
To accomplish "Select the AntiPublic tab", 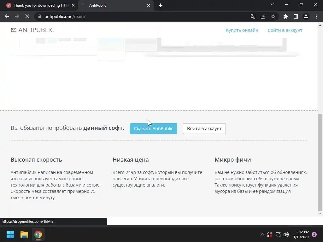I will coord(115,5).
